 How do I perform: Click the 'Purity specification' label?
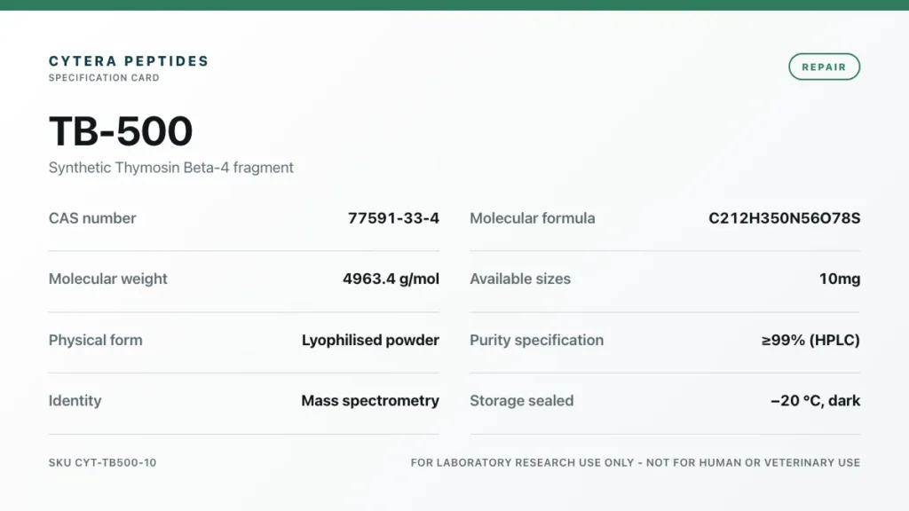pos(536,340)
